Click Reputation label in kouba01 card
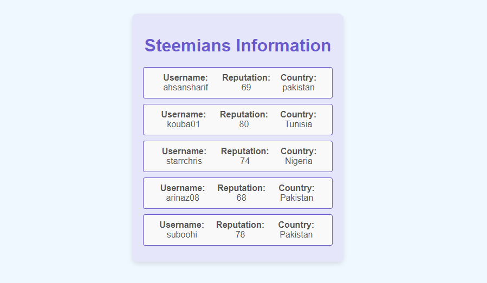This screenshot has width=487, height=283. coord(244,115)
